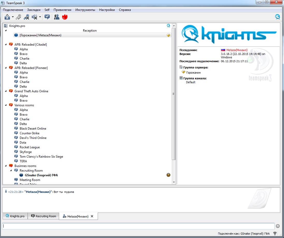Click the Businnes rooms channel icon

(x=11, y=166)
